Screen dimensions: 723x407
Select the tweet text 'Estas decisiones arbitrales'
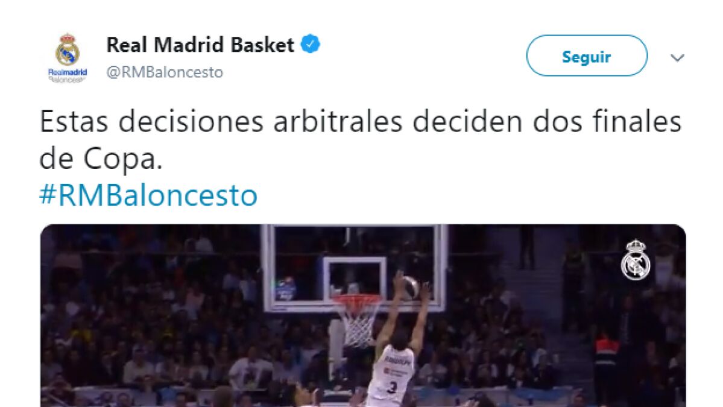tap(221, 122)
